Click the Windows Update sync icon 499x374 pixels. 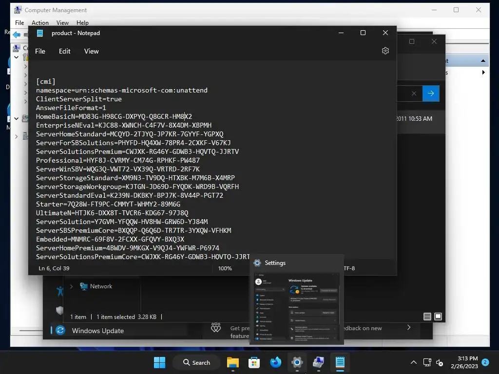60,331
